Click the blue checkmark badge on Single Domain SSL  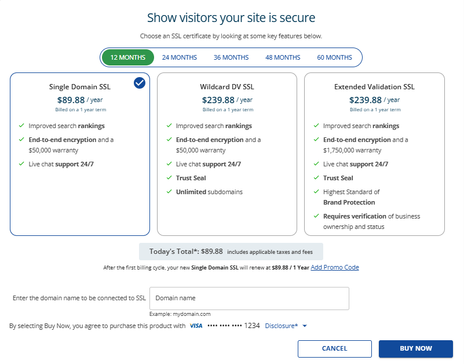(140, 83)
